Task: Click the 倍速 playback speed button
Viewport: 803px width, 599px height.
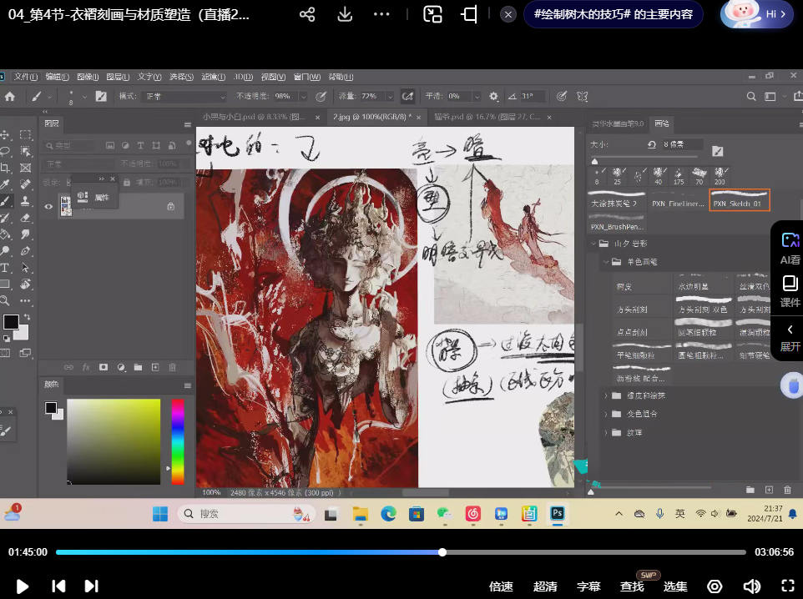Action: pyautogui.click(x=501, y=586)
